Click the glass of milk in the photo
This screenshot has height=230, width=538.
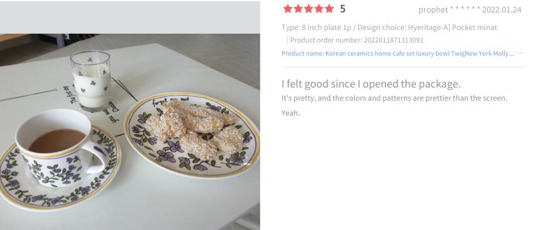91,81
